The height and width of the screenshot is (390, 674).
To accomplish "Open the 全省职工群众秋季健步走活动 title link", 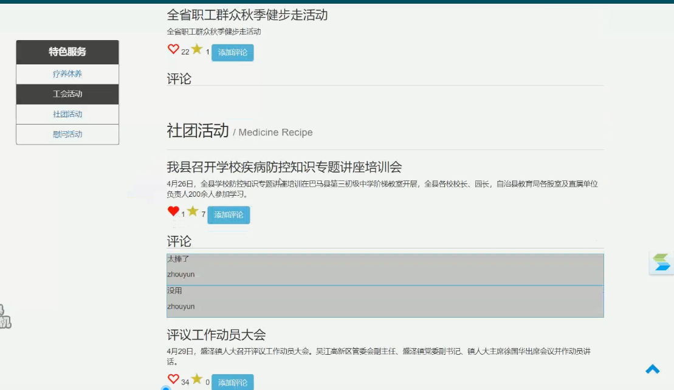I will point(246,15).
